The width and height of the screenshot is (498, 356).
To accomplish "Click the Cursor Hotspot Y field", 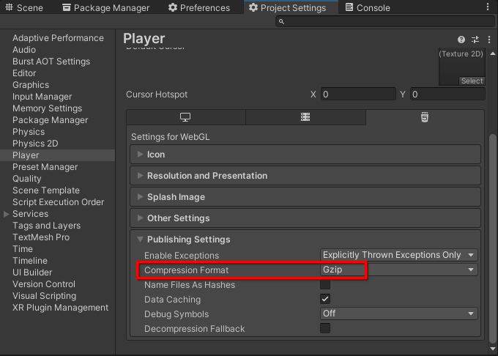I will coord(447,94).
